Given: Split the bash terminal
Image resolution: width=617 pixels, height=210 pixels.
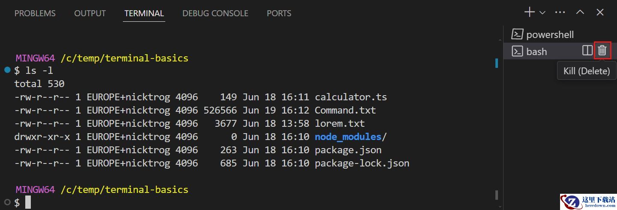Looking at the screenshot, I should pos(587,50).
